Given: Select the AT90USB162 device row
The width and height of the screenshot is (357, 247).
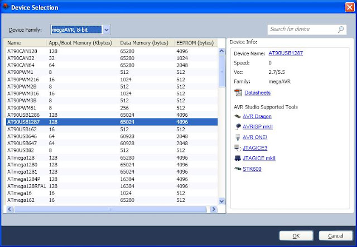Looking at the screenshot, I should click(x=112, y=129).
